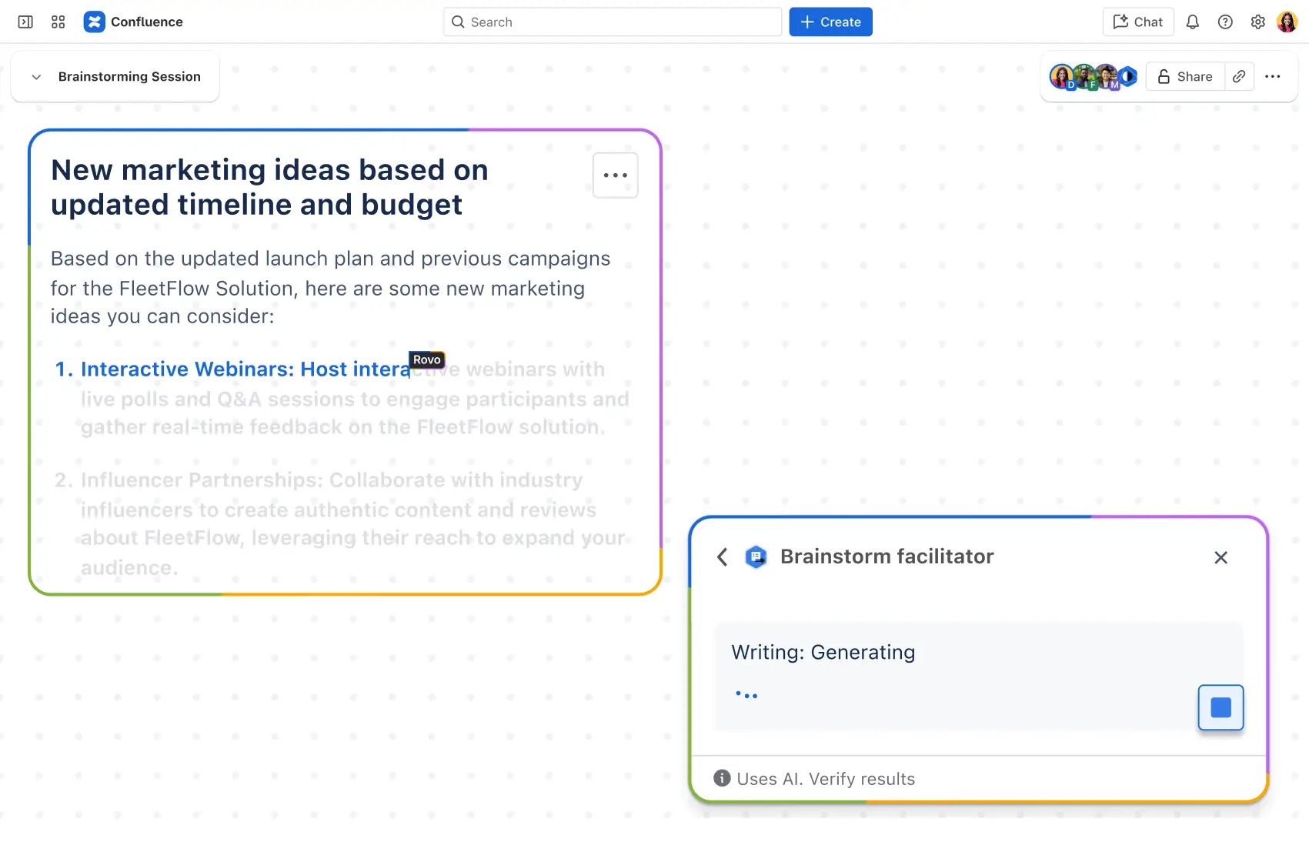View collaborator avatar with M badge
This screenshot has height=852, width=1309.
(1107, 76)
